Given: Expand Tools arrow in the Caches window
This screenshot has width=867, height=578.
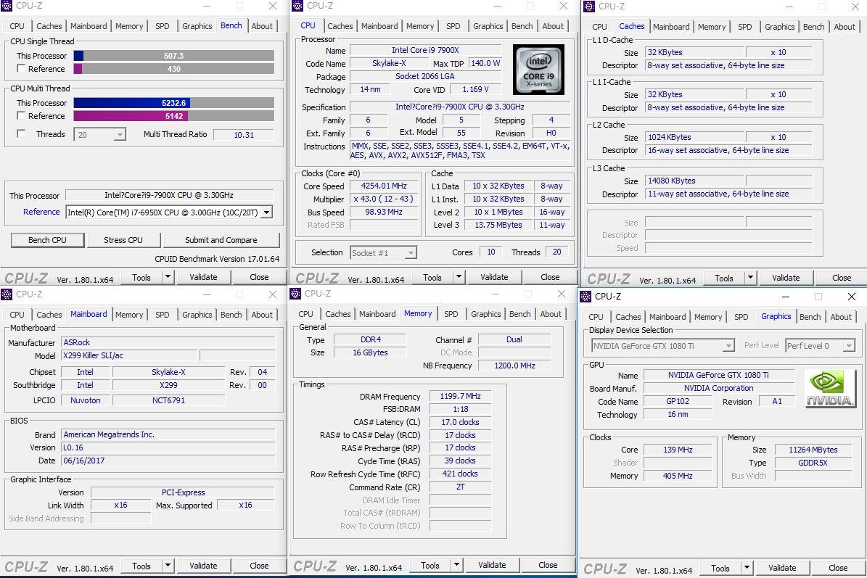Looking at the screenshot, I should 749,277.
